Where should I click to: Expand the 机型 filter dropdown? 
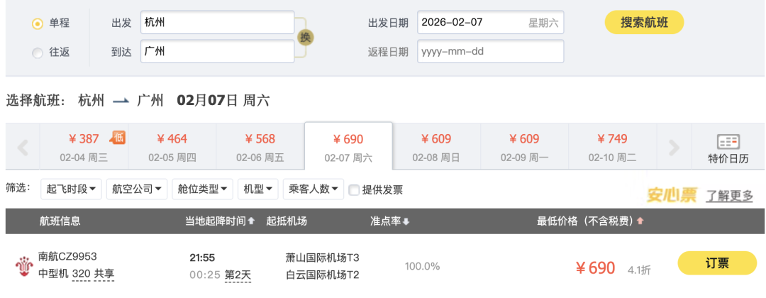point(258,189)
